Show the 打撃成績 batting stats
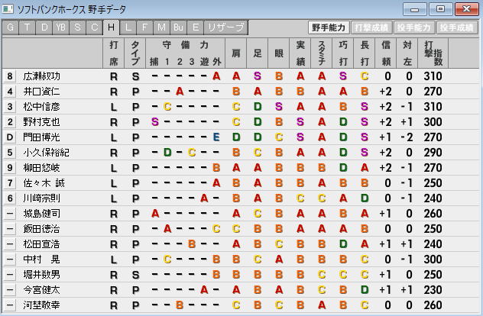 [x=371, y=27]
